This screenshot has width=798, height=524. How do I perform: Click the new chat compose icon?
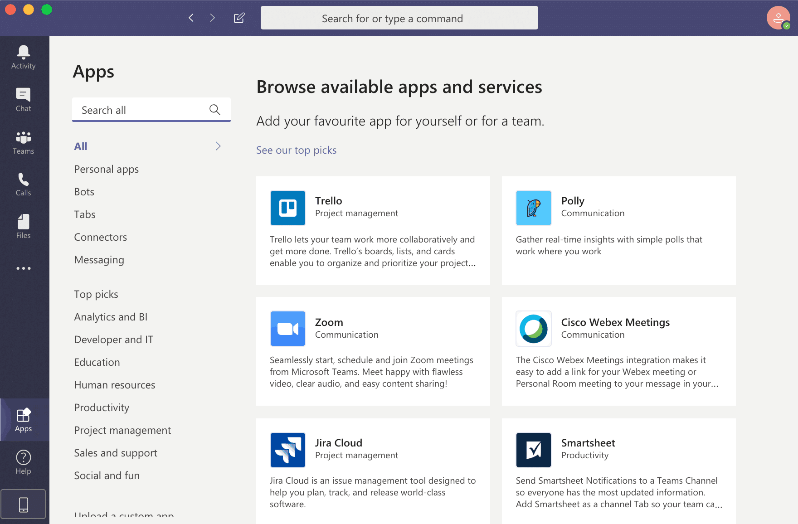pos(239,18)
